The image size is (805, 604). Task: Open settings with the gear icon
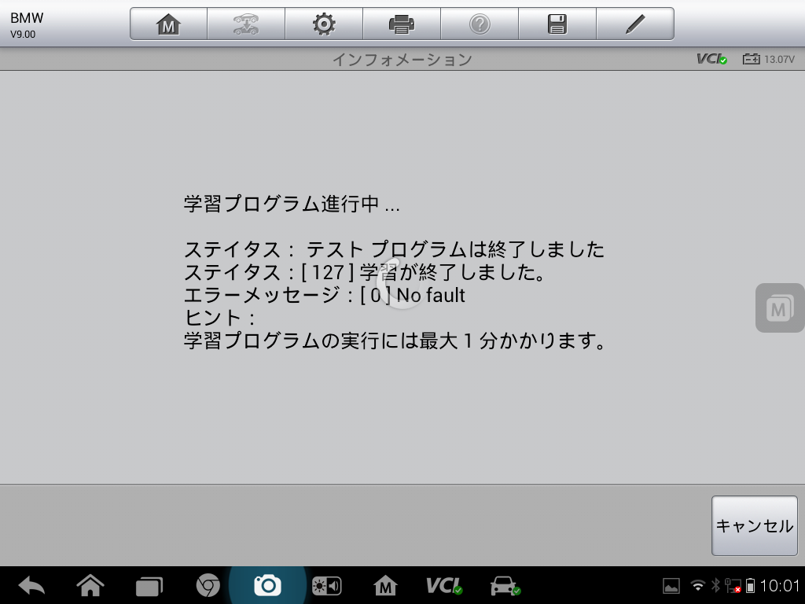pyautogui.click(x=323, y=24)
